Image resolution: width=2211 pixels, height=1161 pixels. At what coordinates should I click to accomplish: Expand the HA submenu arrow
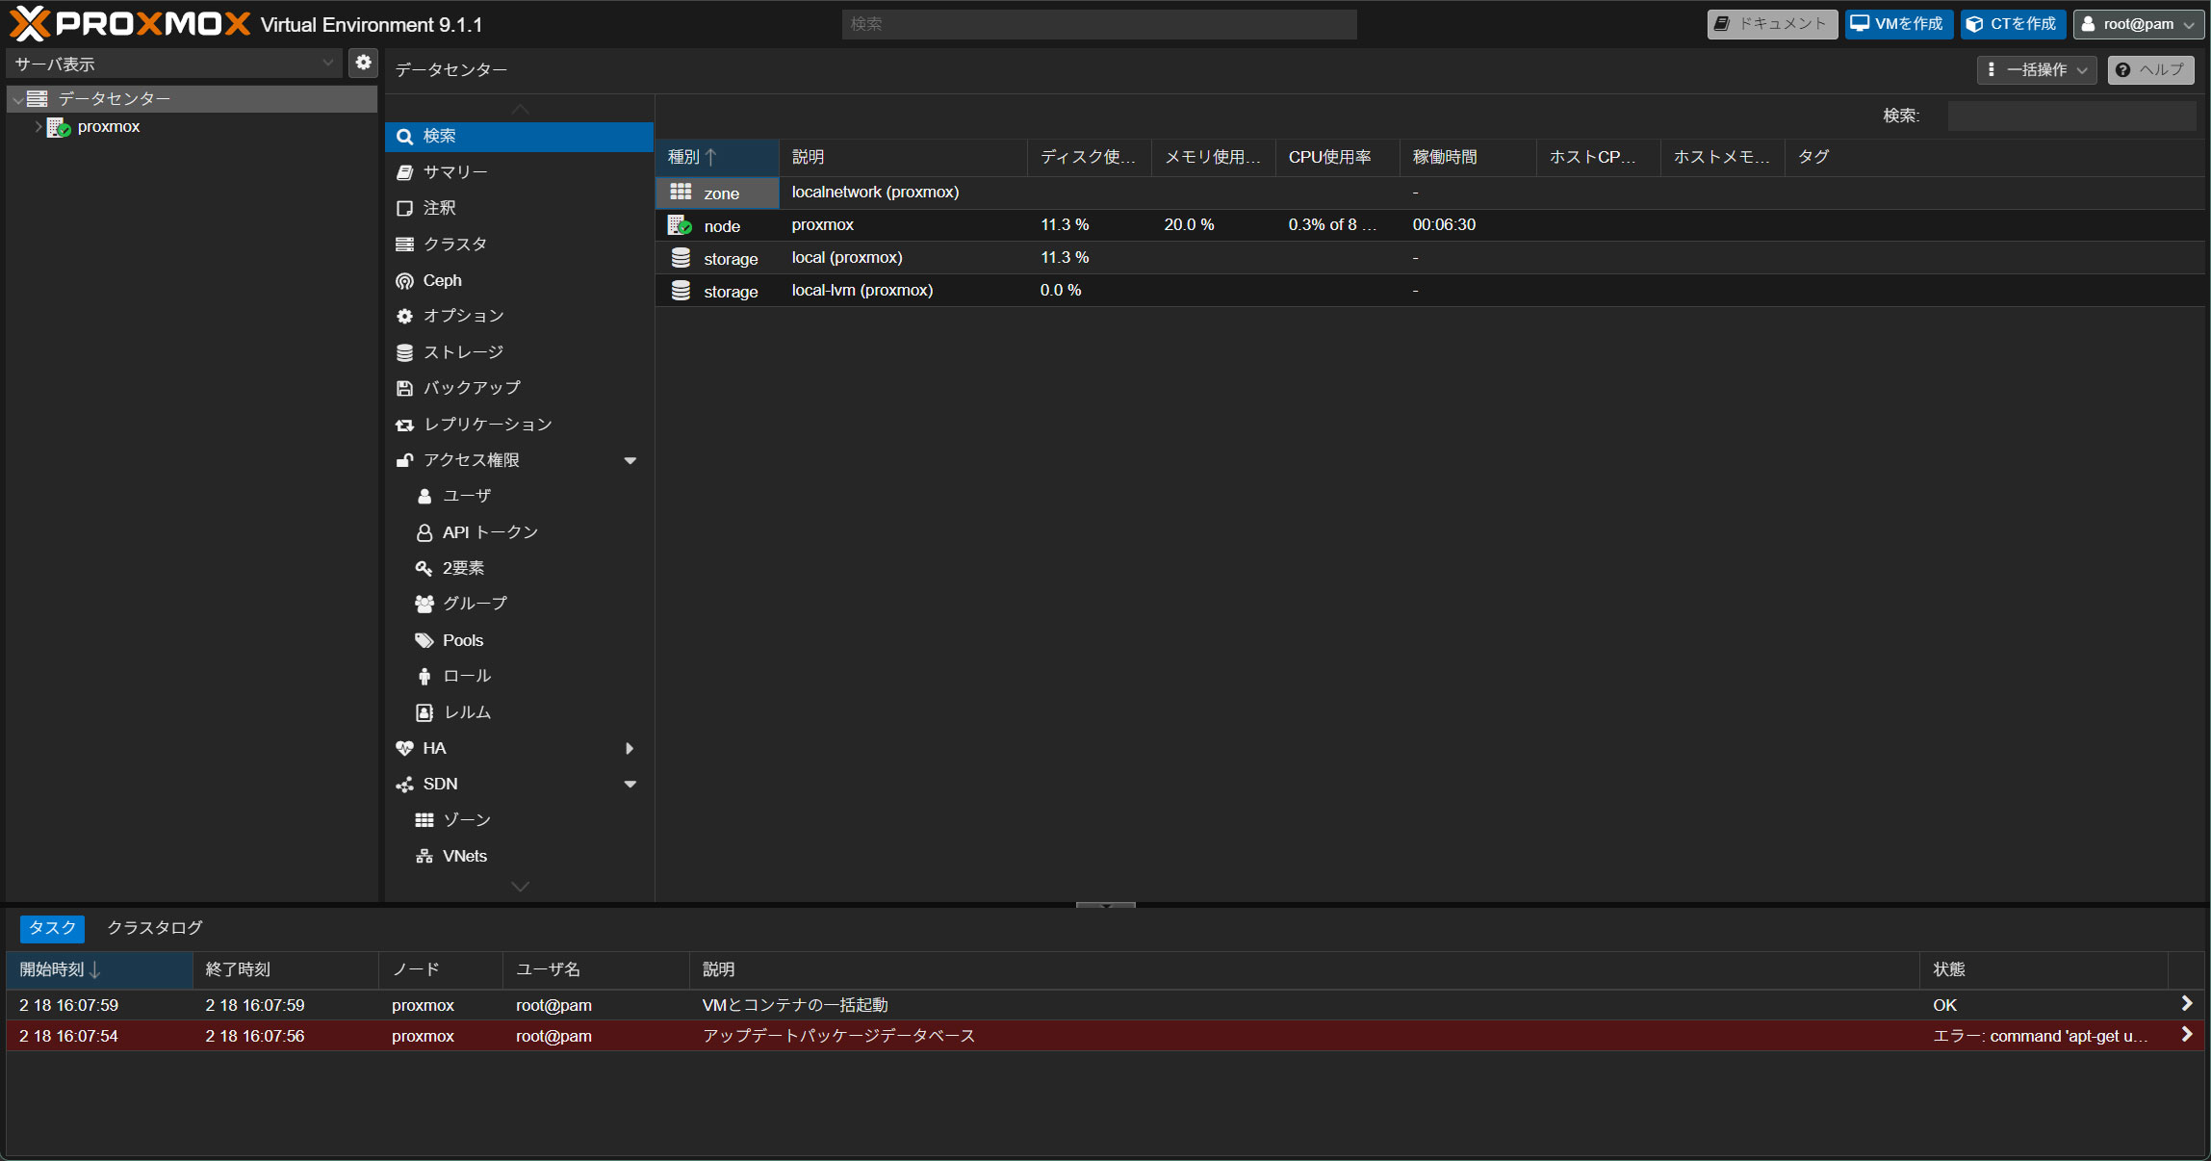click(630, 748)
